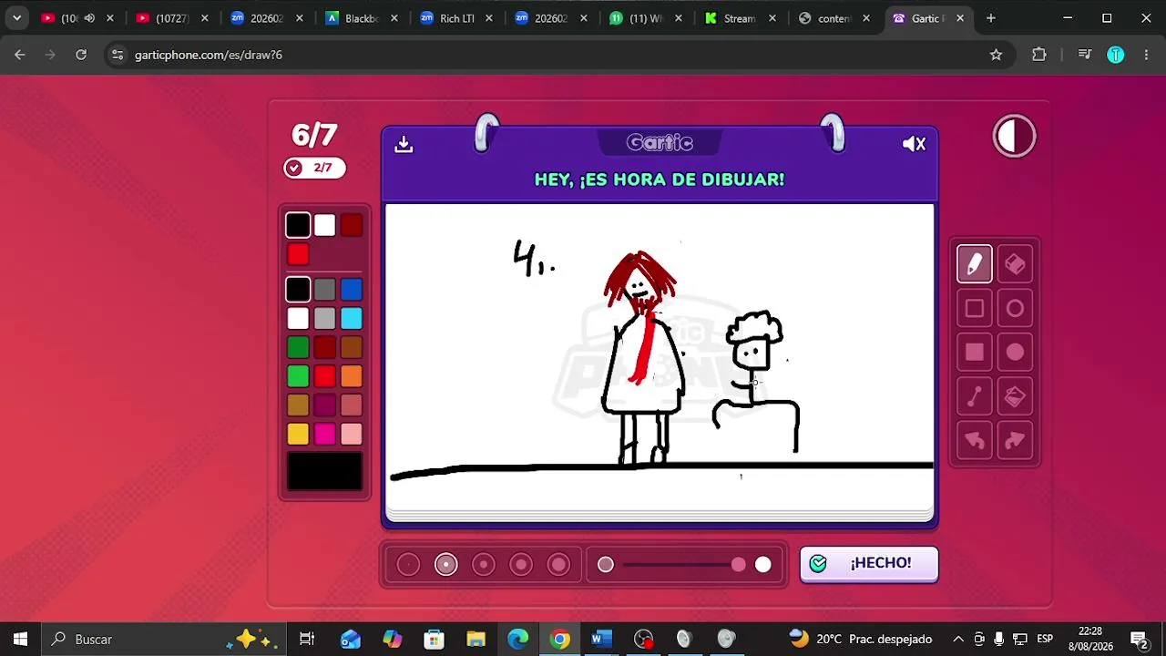The width and height of the screenshot is (1166, 656).
Task: Show hidden system tray icons
Action: 958,640
